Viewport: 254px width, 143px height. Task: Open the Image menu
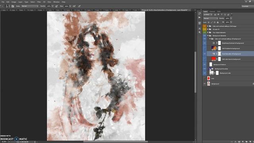coord(13,2)
